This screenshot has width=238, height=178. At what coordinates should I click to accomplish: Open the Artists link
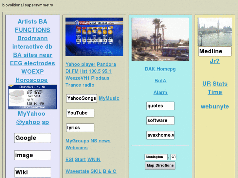coord(27,22)
